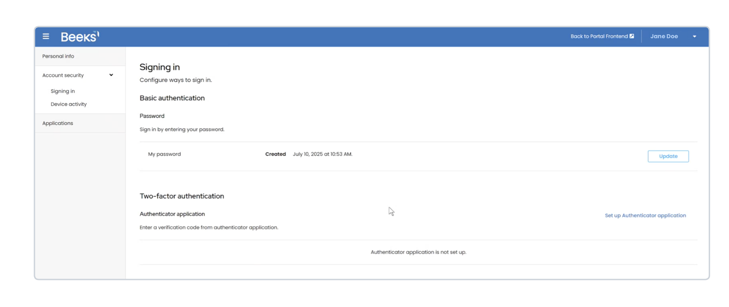Navigate to Applications section
The width and height of the screenshot is (729, 307).
[58, 123]
